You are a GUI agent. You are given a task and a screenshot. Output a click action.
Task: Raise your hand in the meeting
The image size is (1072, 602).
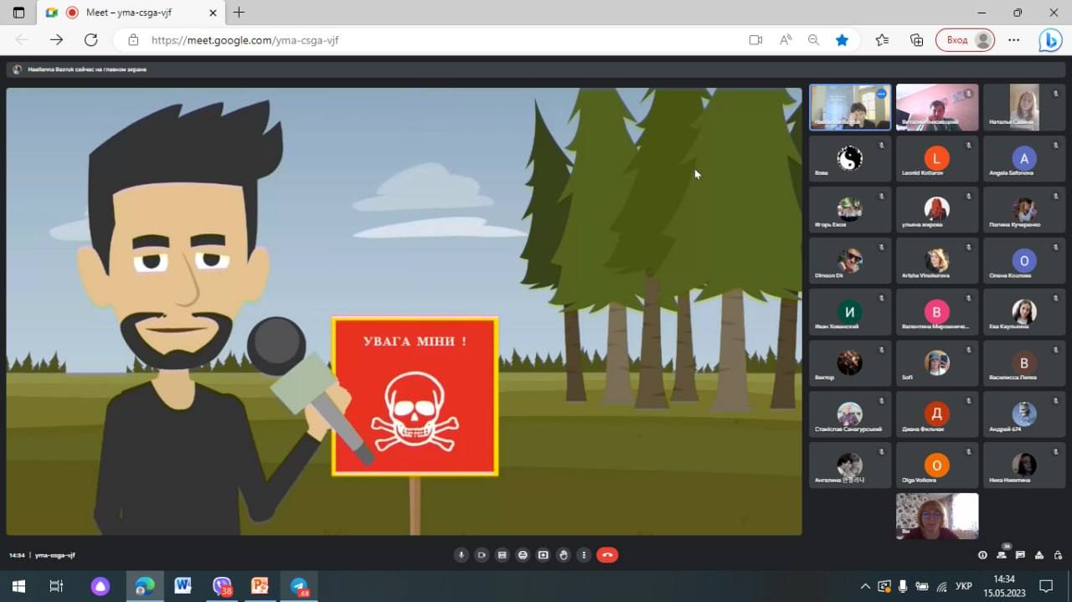click(564, 555)
